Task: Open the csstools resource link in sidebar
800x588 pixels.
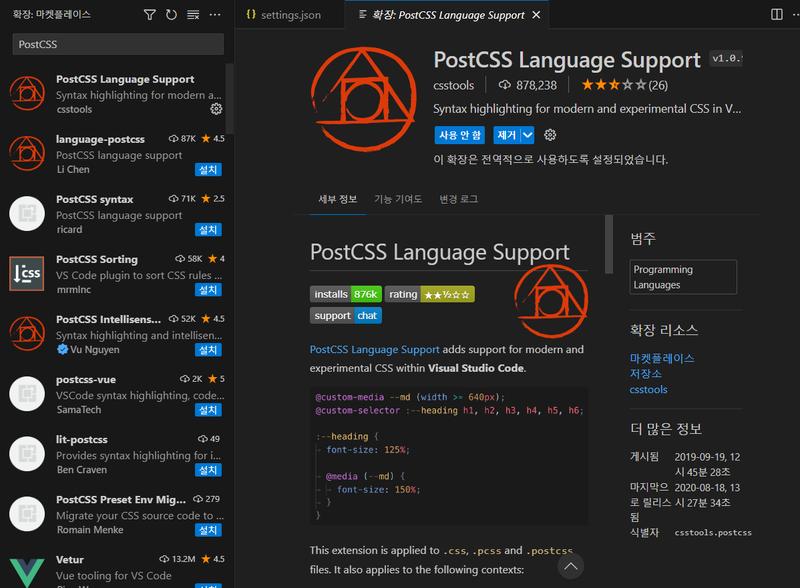Action: pos(648,390)
